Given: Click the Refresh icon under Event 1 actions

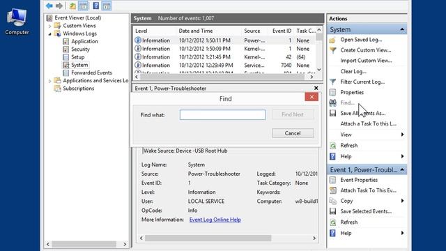Looking at the screenshot, I should pos(332,222).
